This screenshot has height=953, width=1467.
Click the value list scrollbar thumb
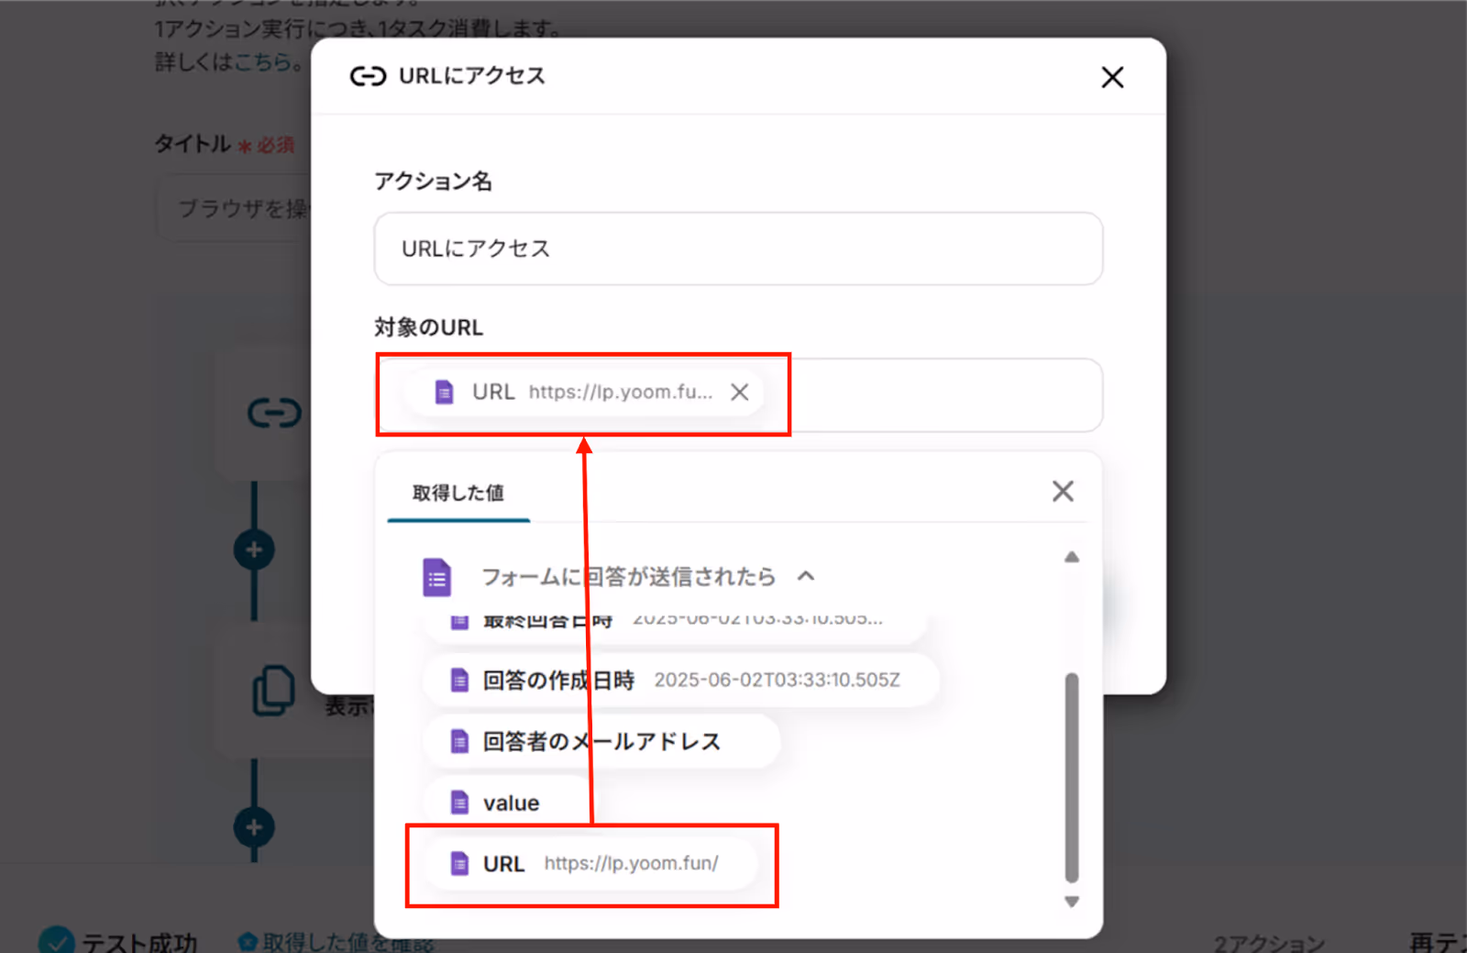(1072, 777)
